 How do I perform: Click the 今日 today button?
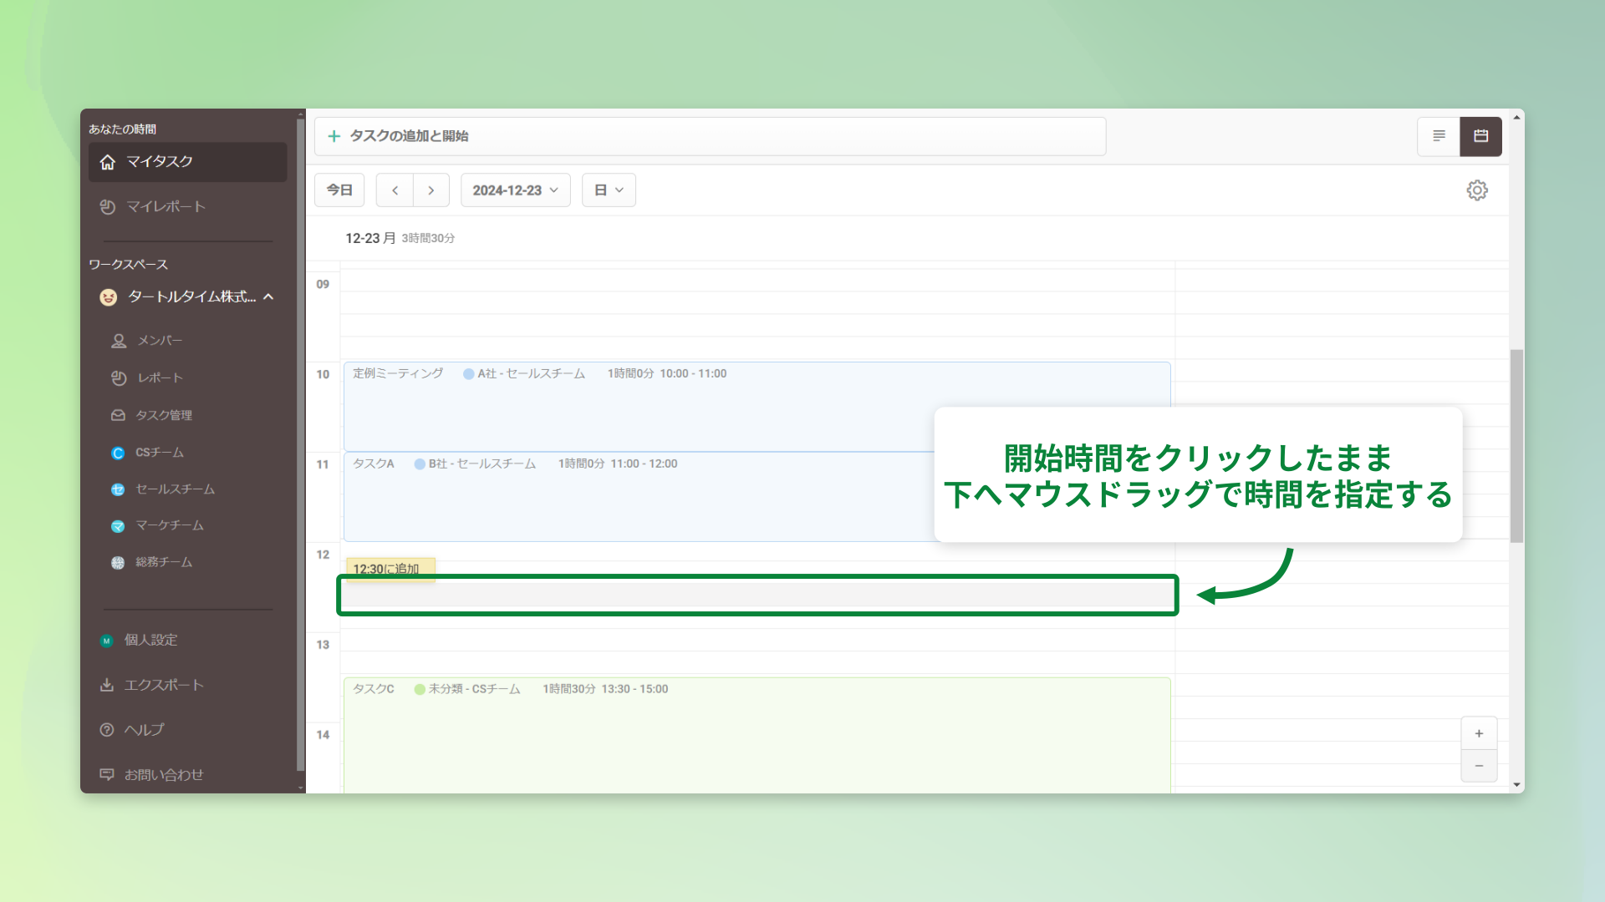pos(339,190)
